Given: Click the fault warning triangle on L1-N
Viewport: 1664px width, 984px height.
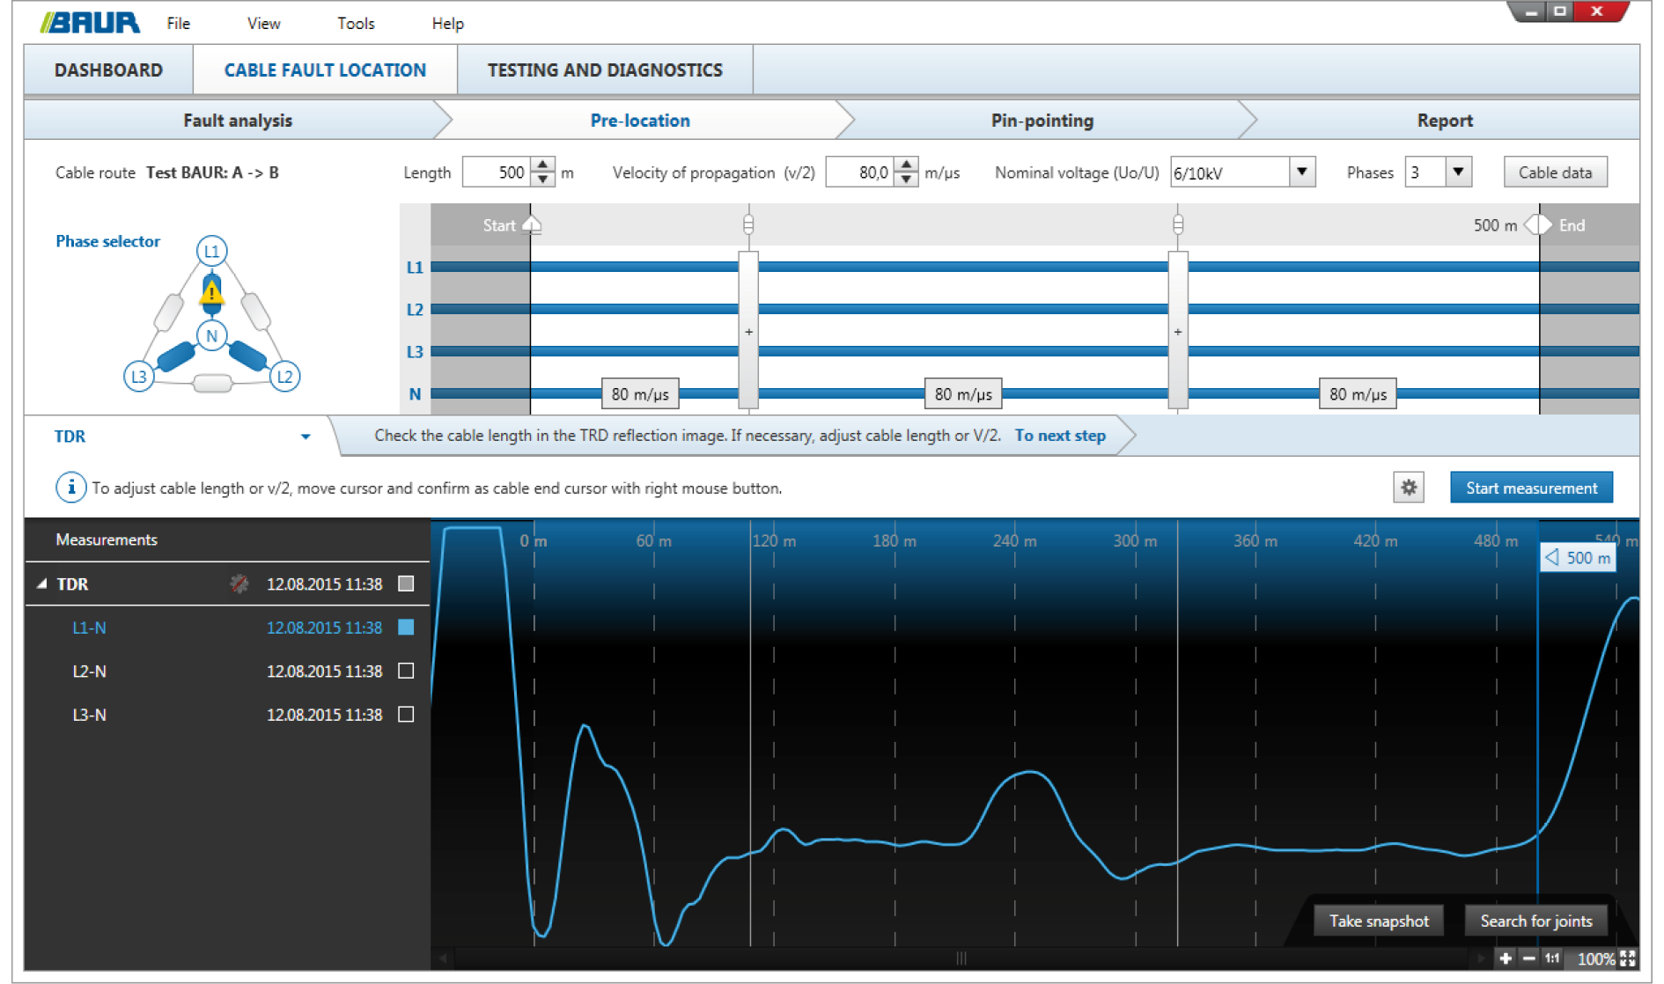Looking at the screenshot, I should click(x=211, y=293).
